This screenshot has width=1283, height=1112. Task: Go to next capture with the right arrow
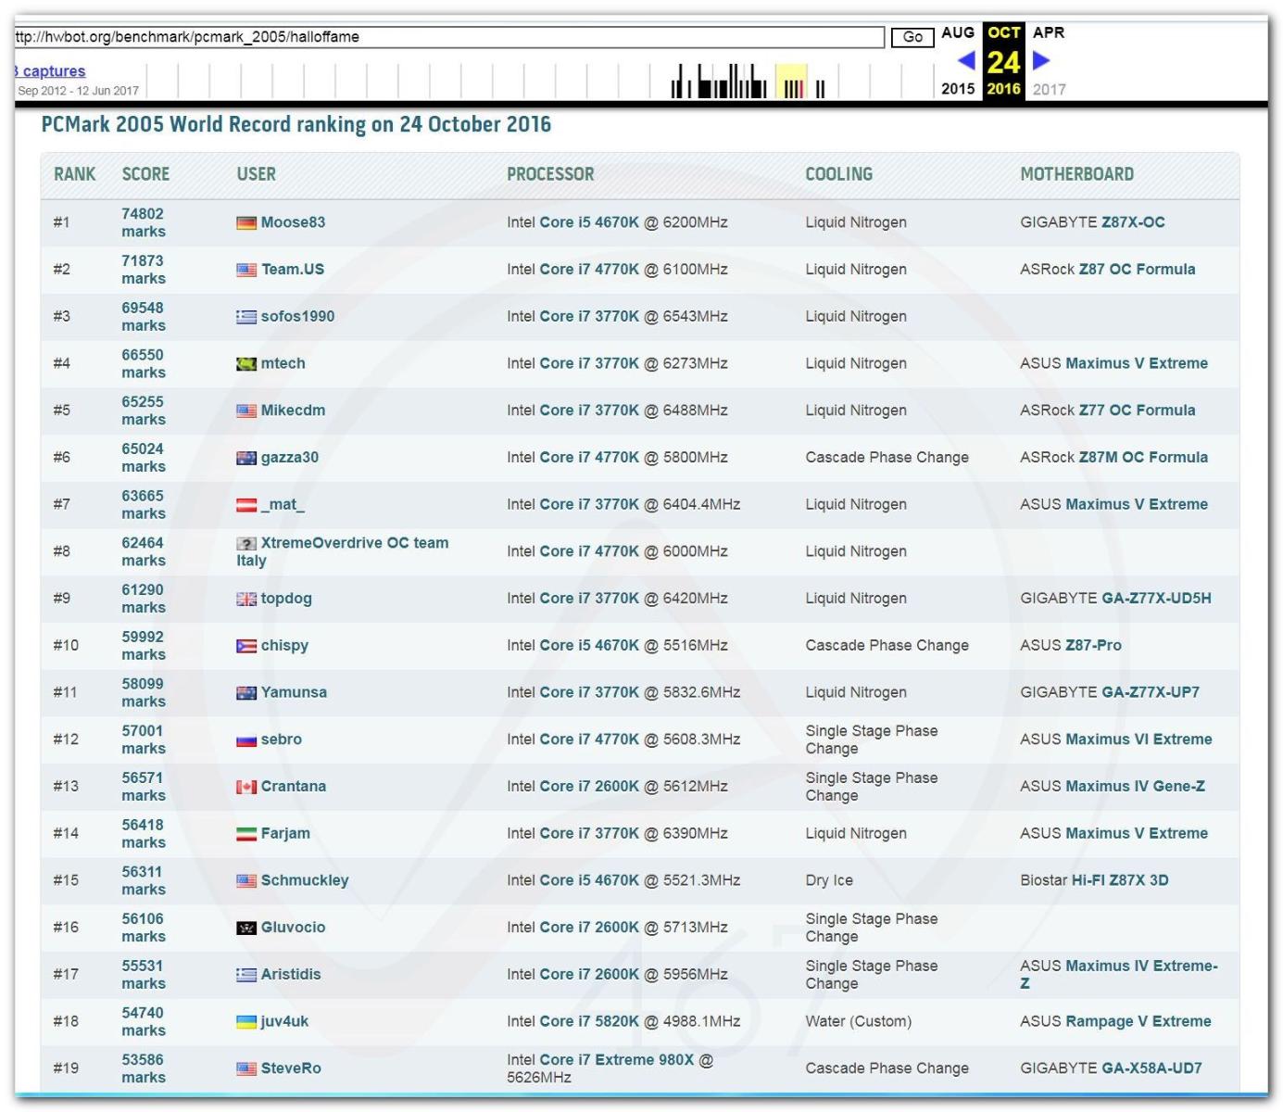(x=1041, y=61)
